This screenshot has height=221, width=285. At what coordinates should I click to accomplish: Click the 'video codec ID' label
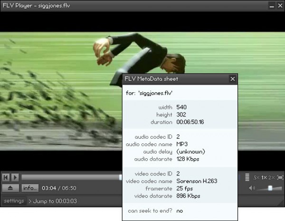(x=153, y=173)
